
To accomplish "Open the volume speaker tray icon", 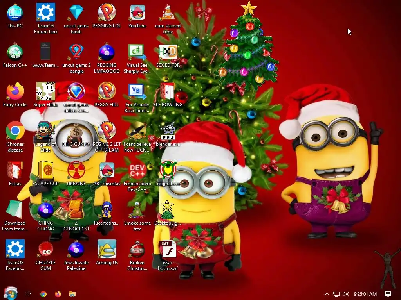I will [345, 294].
